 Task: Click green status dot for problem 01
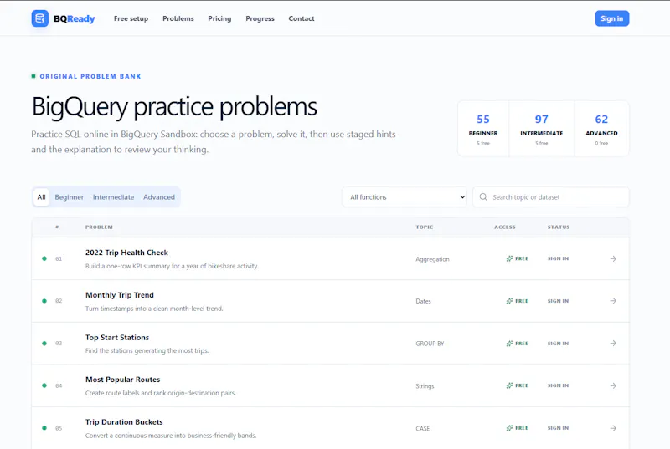(x=44, y=258)
